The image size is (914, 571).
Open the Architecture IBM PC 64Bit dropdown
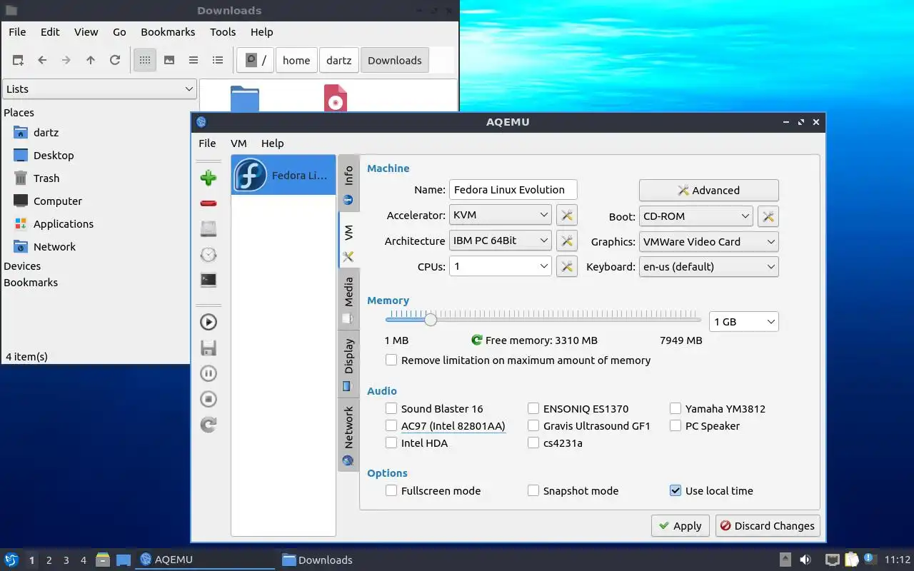(x=501, y=241)
